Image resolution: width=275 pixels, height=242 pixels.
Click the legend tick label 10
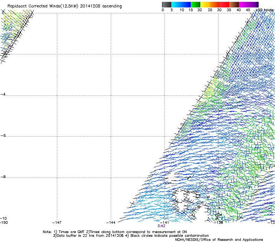(x=182, y=10)
